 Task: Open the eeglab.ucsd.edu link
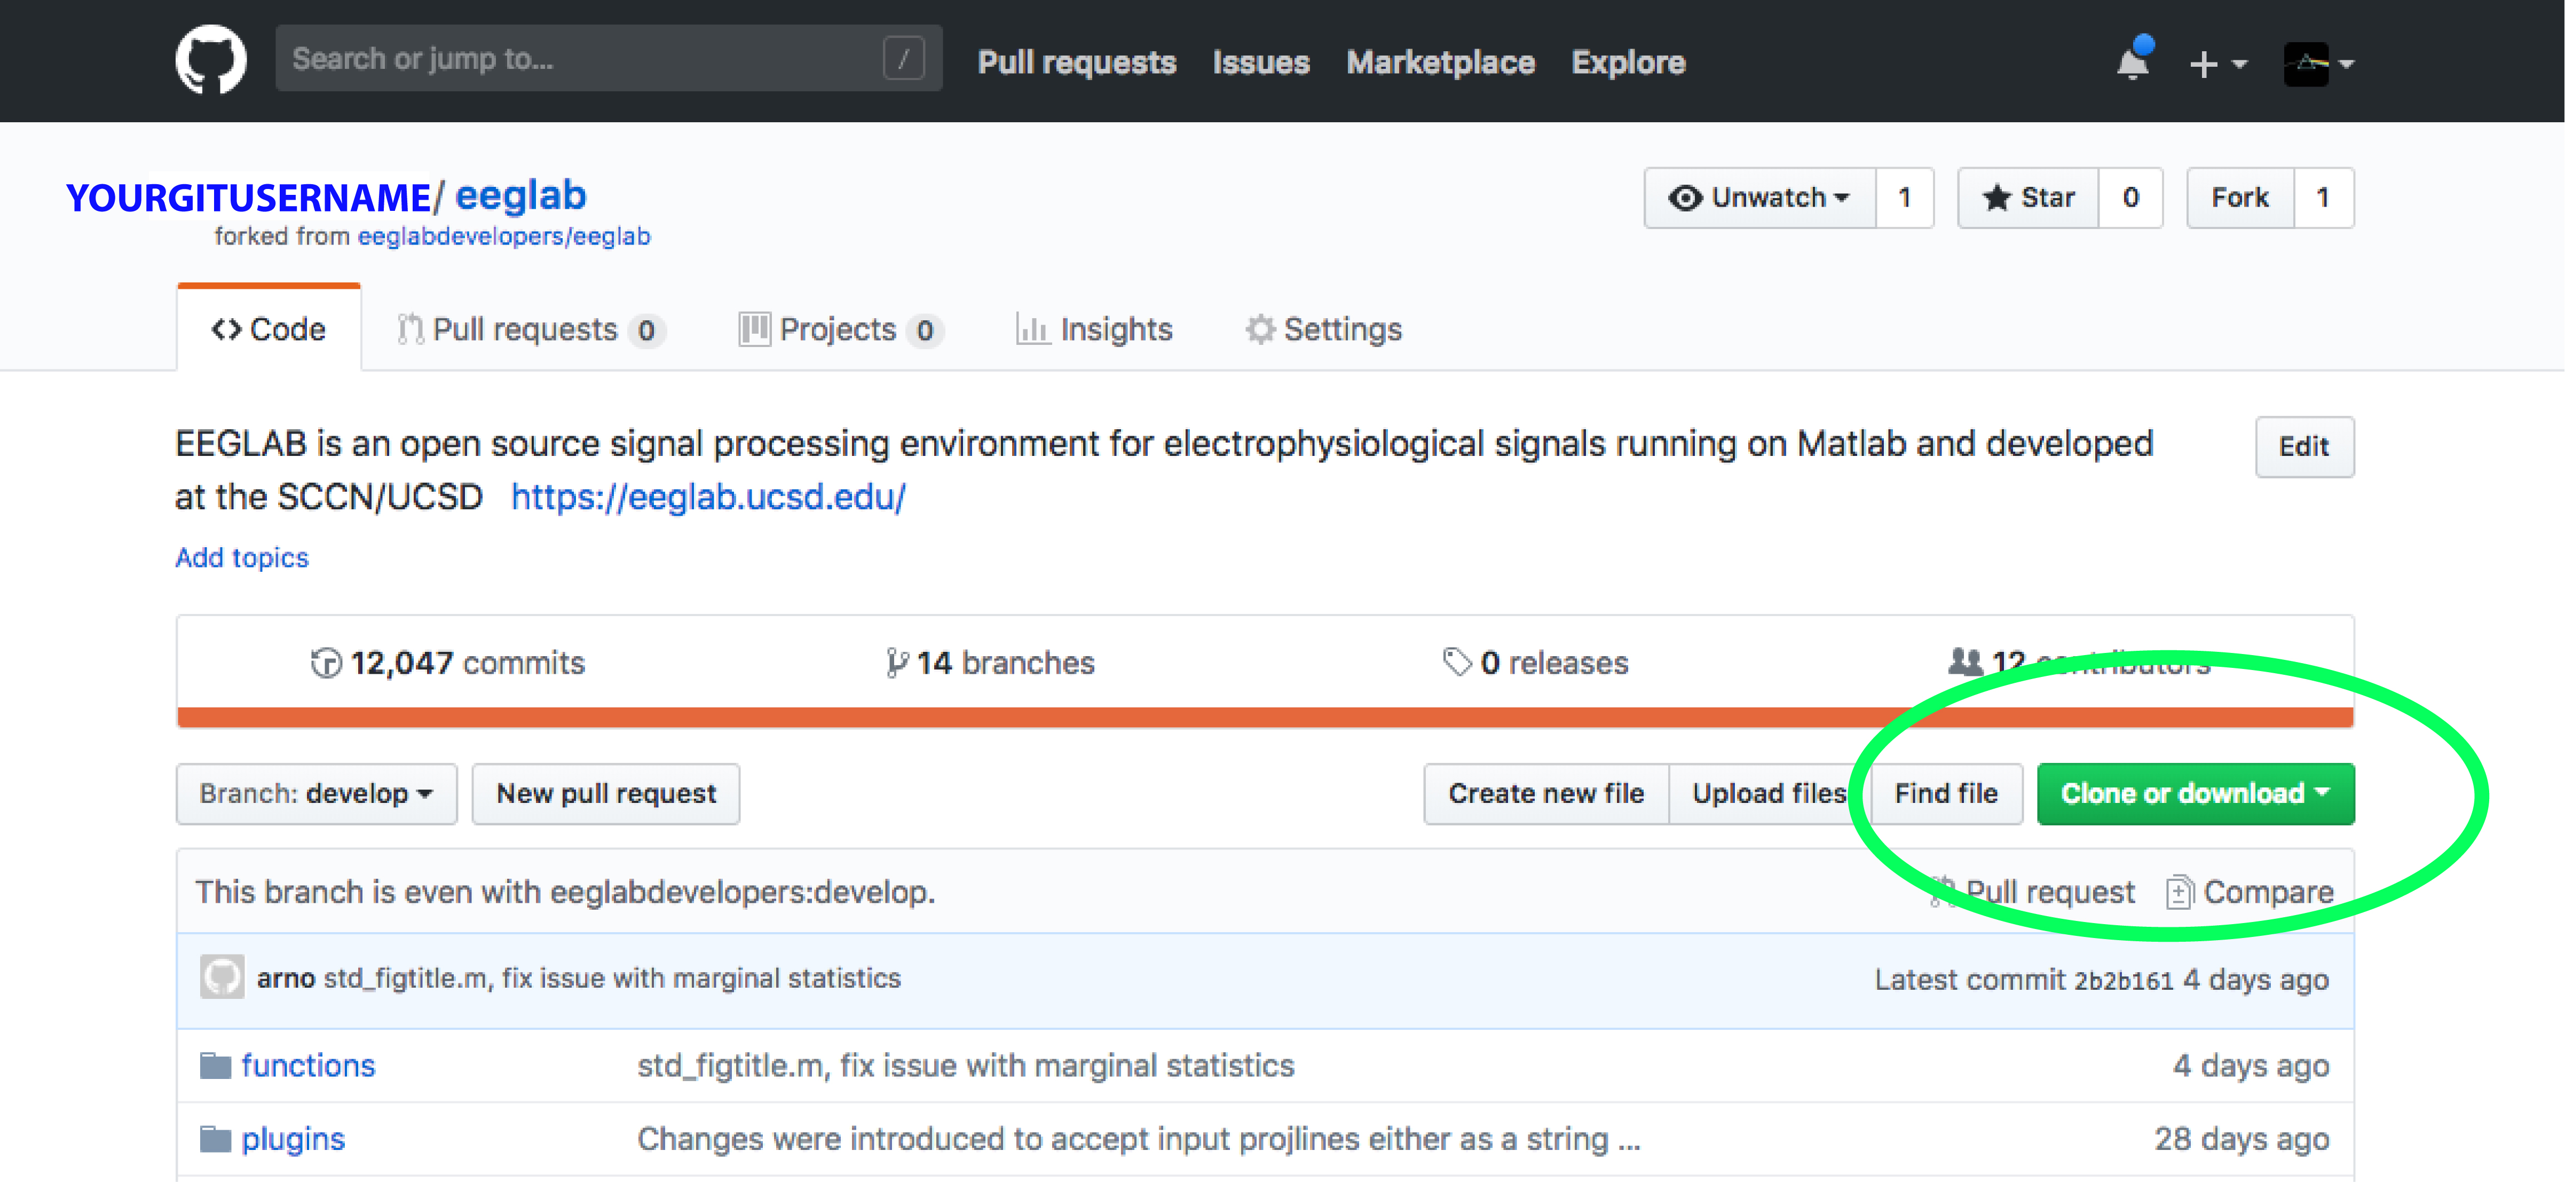(708, 497)
